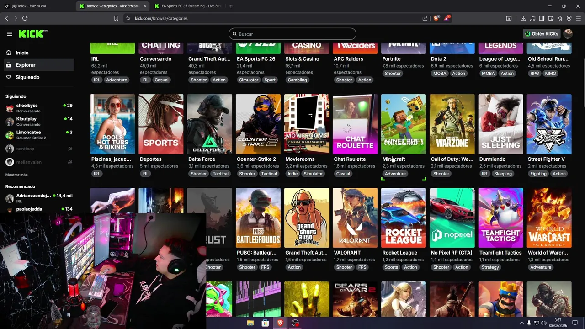Focus the Buscar search field
585x329 pixels.
[x=292, y=34]
